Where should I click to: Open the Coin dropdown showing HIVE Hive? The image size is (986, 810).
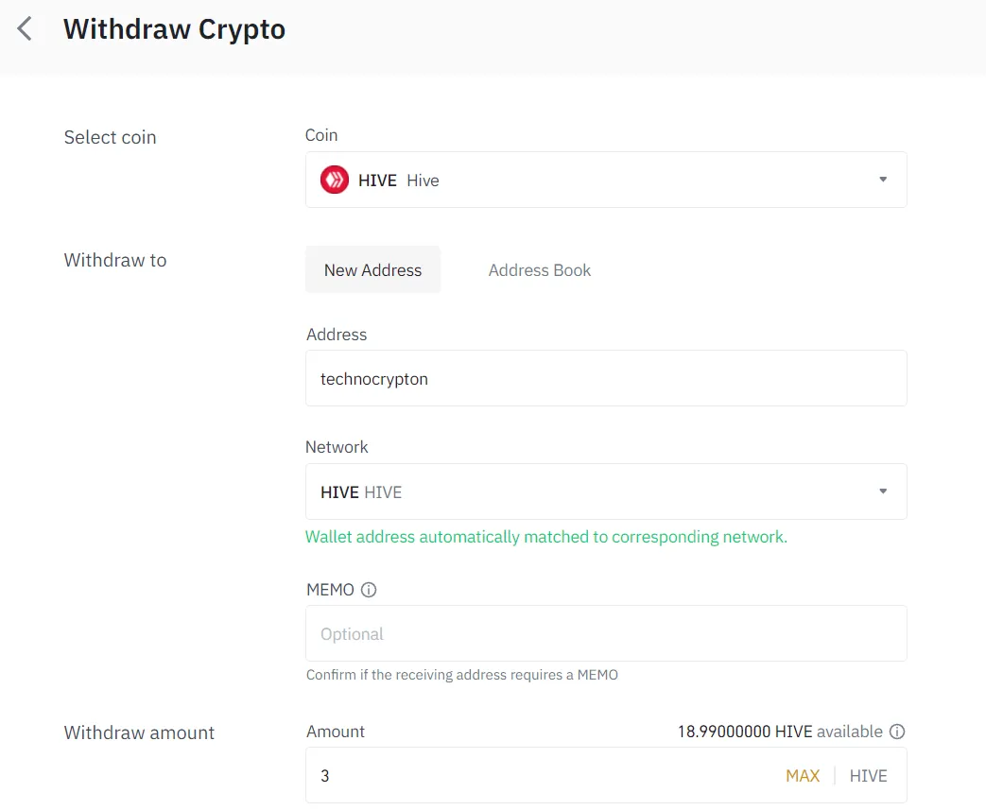606,180
